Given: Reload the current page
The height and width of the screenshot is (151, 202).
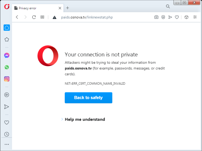Looking at the screenshot, I should [x=34, y=17].
